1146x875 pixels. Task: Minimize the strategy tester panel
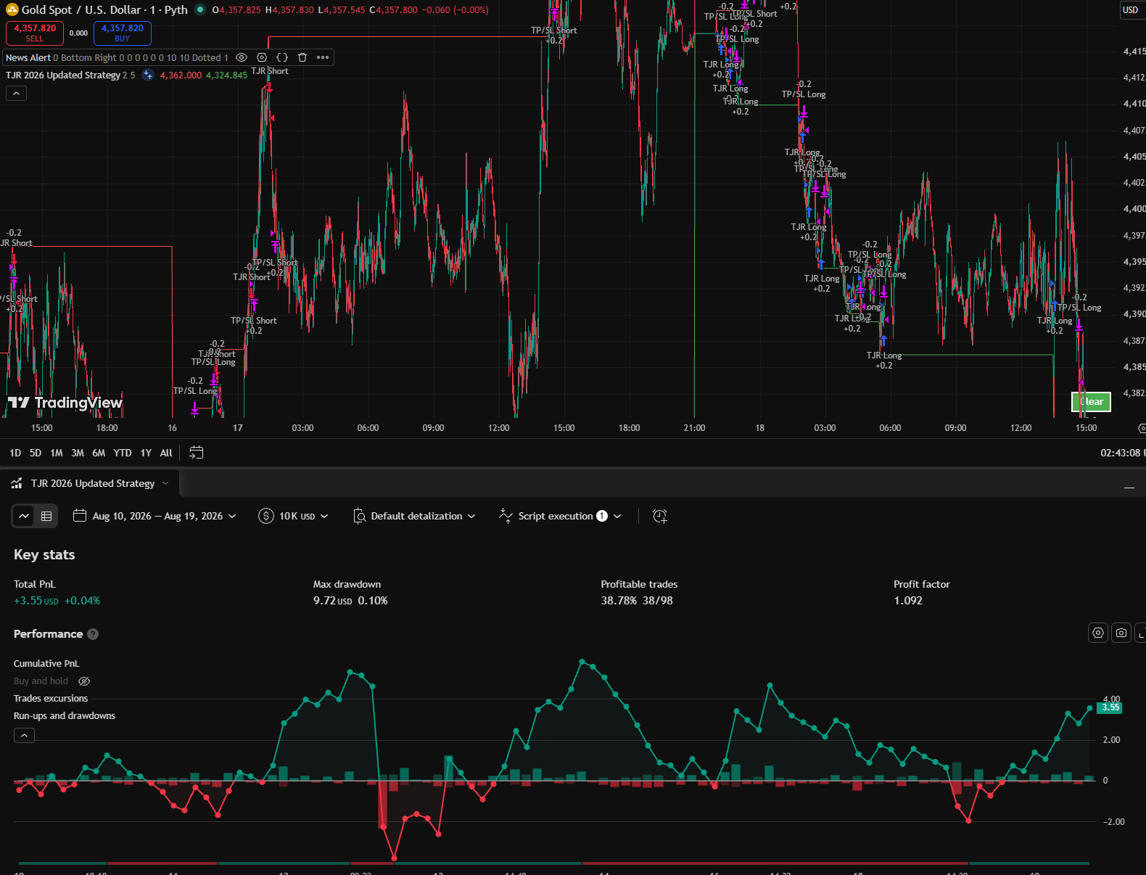[1129, 488]
